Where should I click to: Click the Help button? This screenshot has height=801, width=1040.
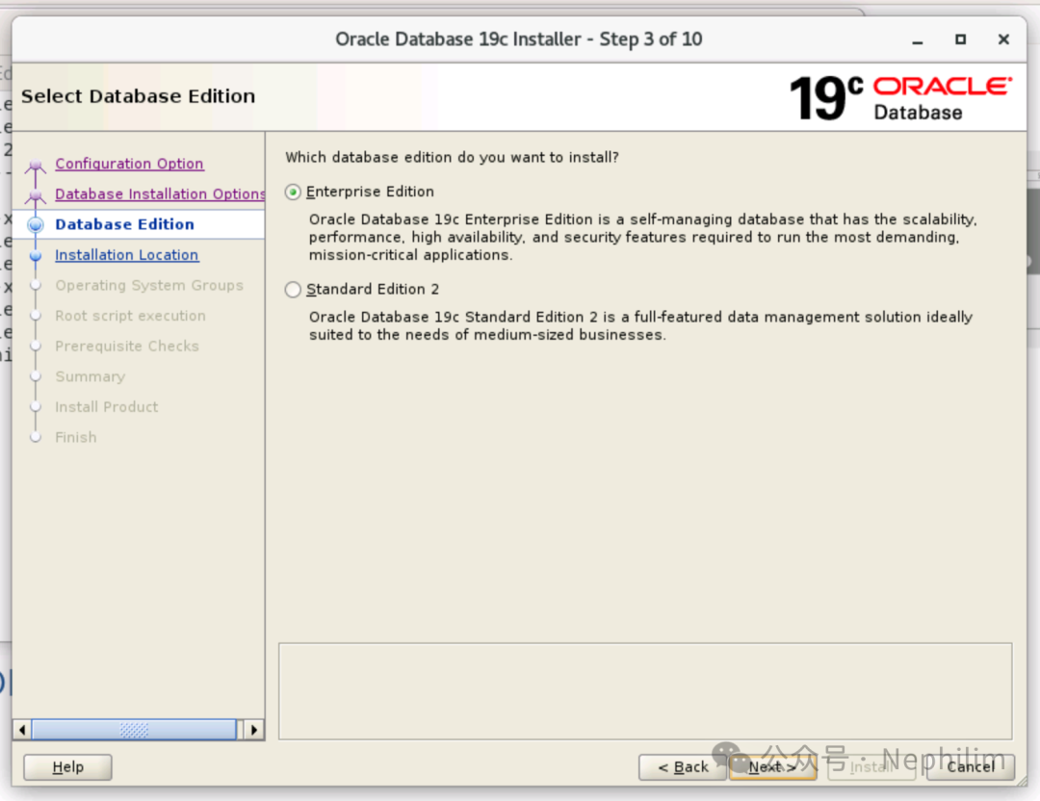67,767
